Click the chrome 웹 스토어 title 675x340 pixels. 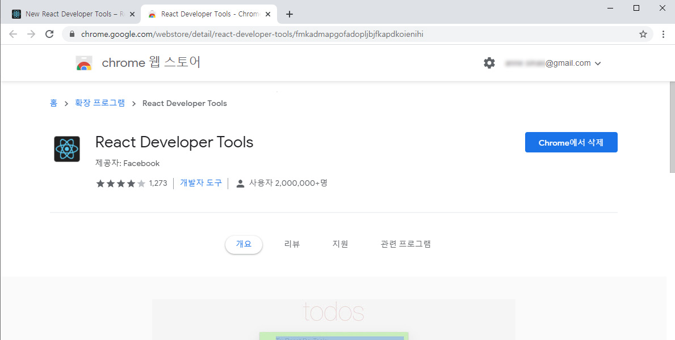tap(151, 63)
